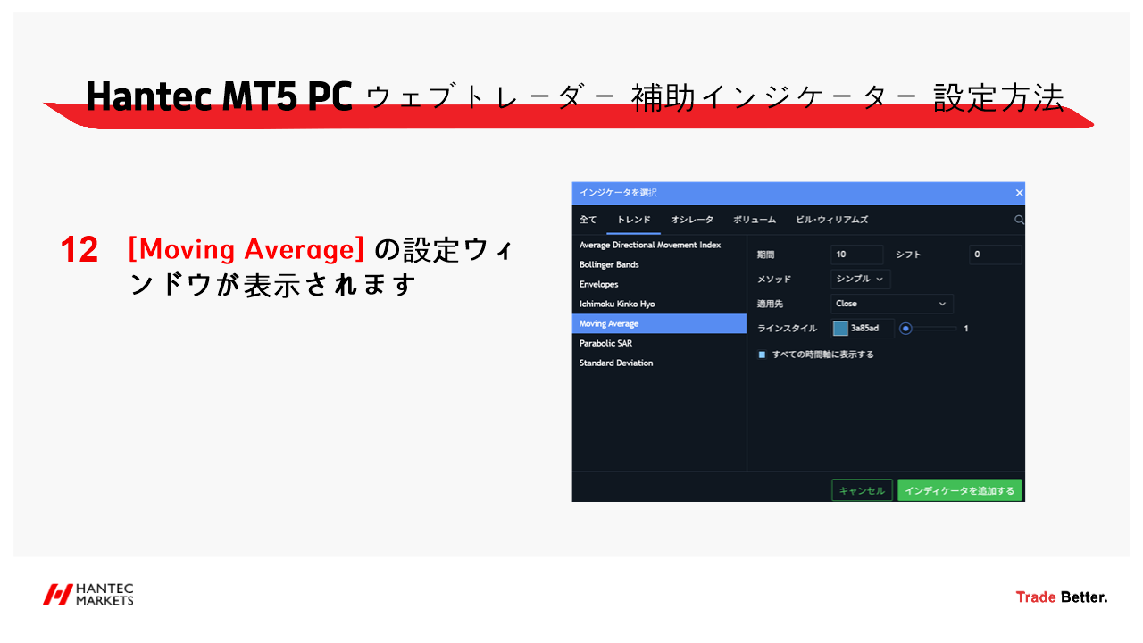Viewport: 1143px width, 643px height.
Task: Close the インジケータを選択 dialog
Action: [x=1019, y=193]
